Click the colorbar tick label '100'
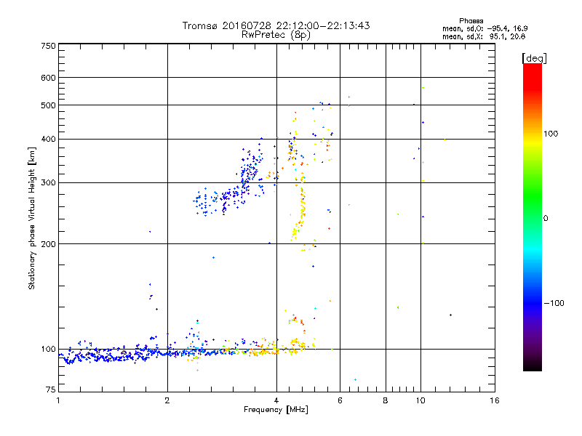Screen dimensions: 582x436 pos(551,134)
